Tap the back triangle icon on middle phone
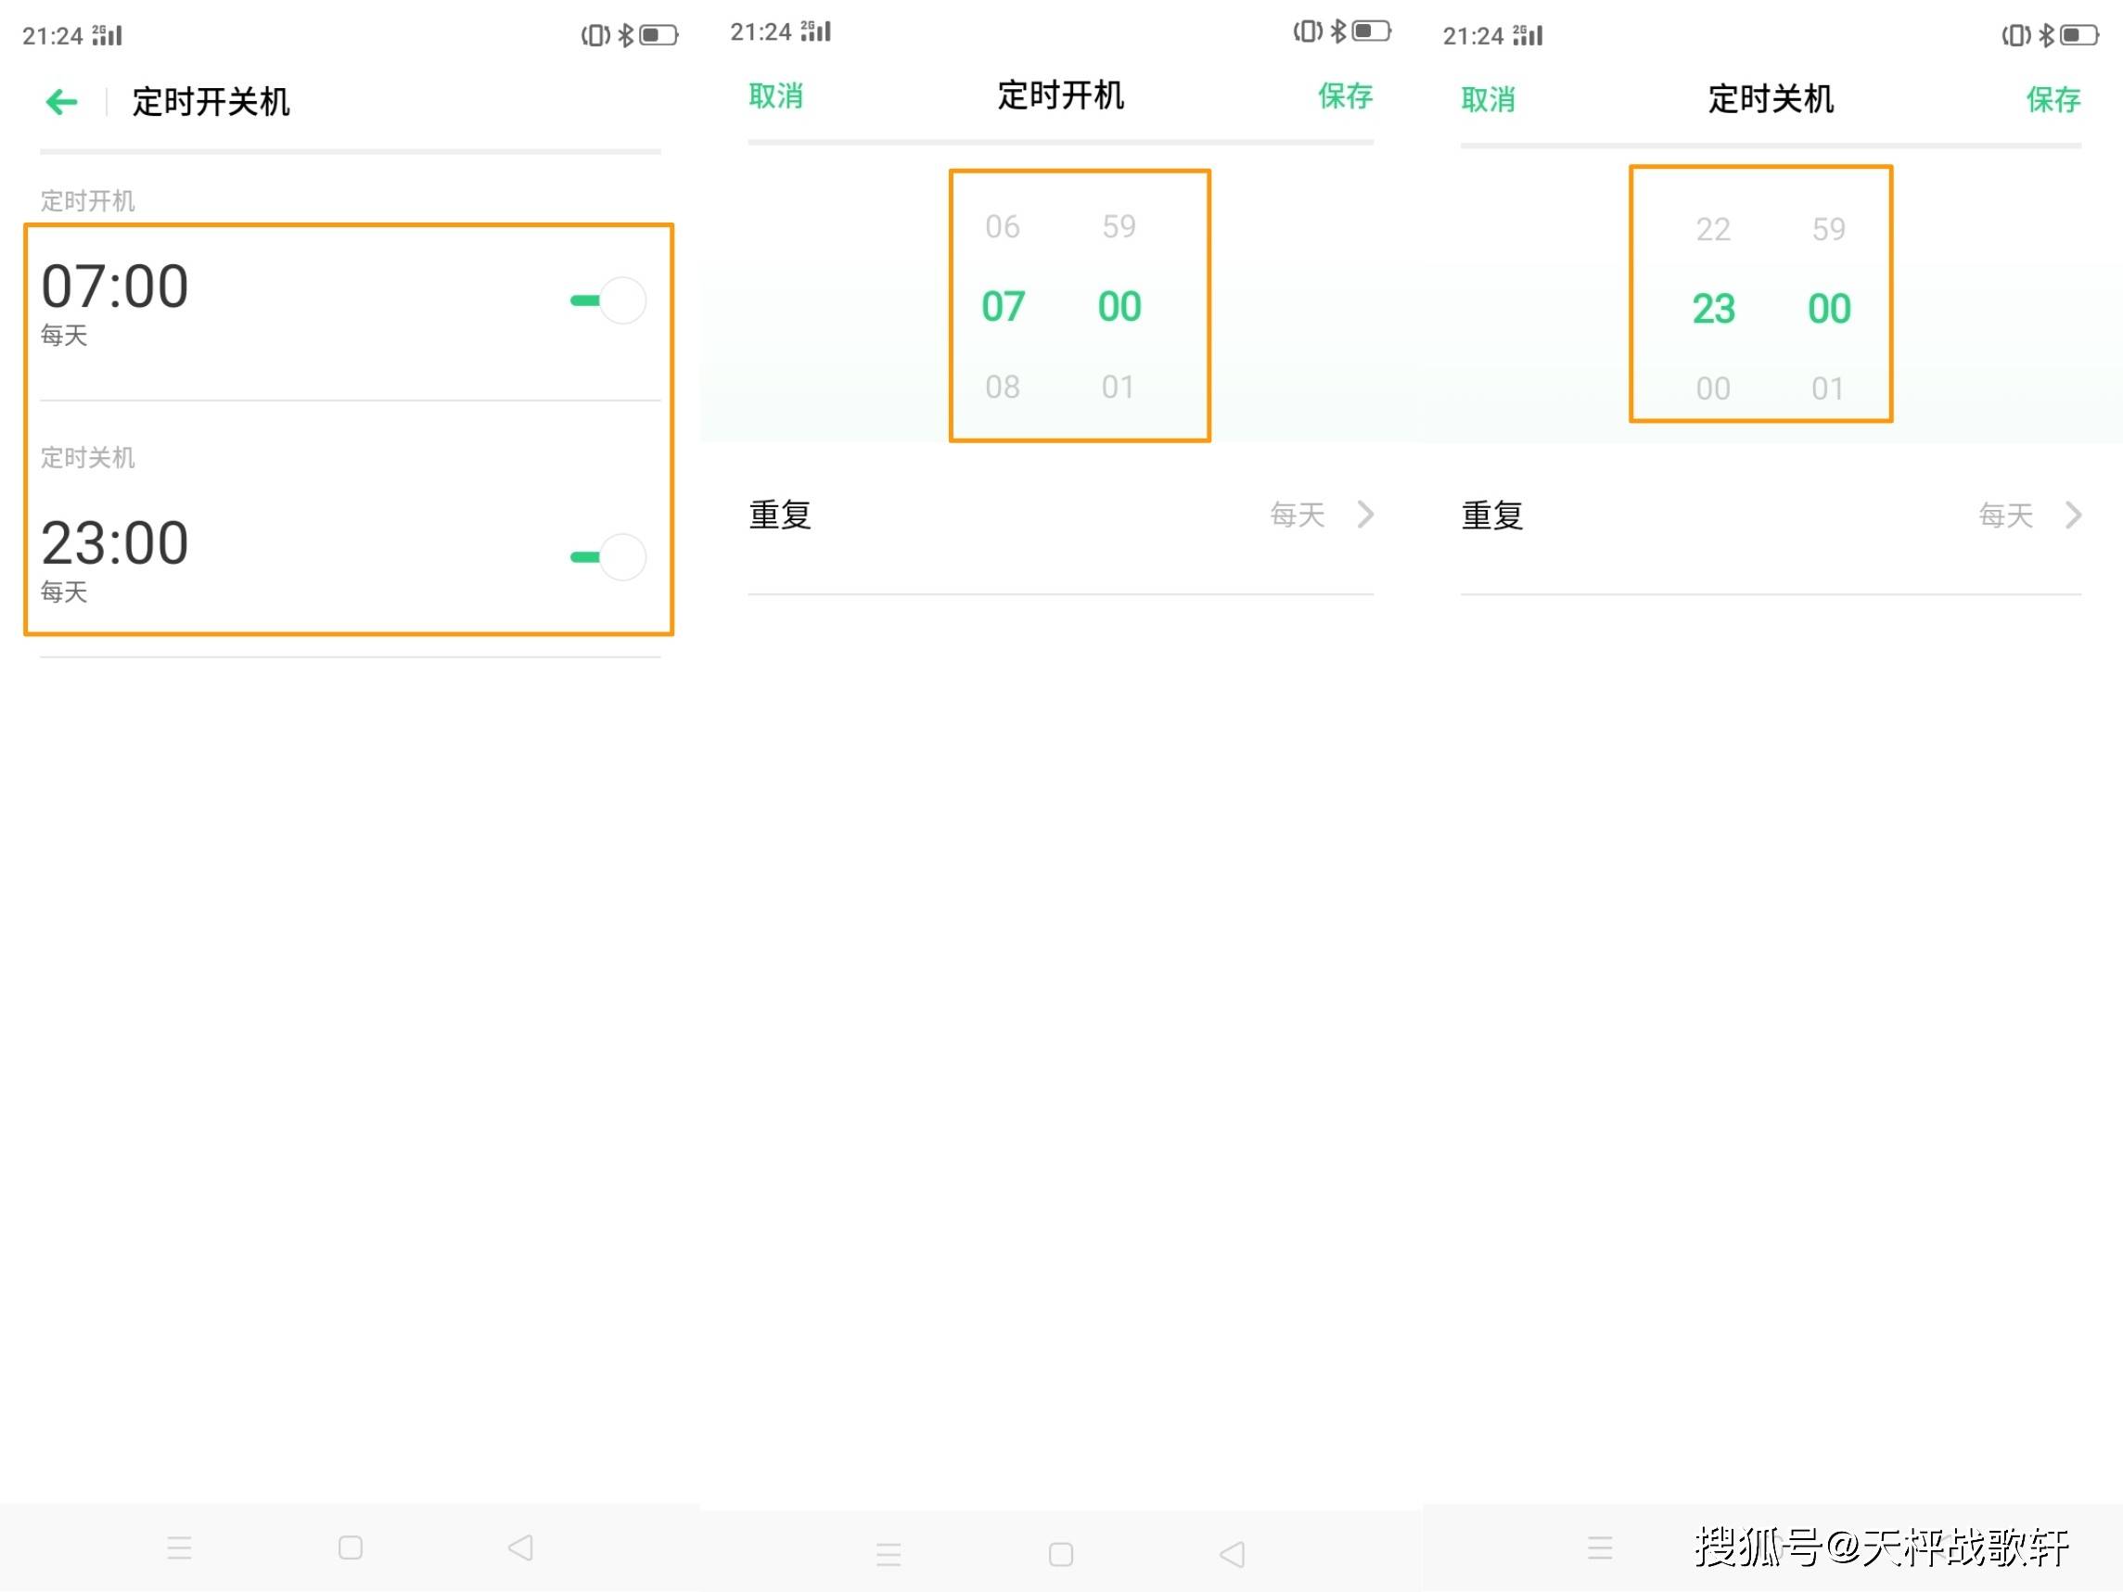Viewport: 2123px width, 1592px height. [1233, 1555]
